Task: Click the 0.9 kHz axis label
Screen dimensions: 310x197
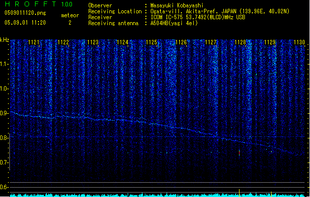Action: (x=4, y=113)
